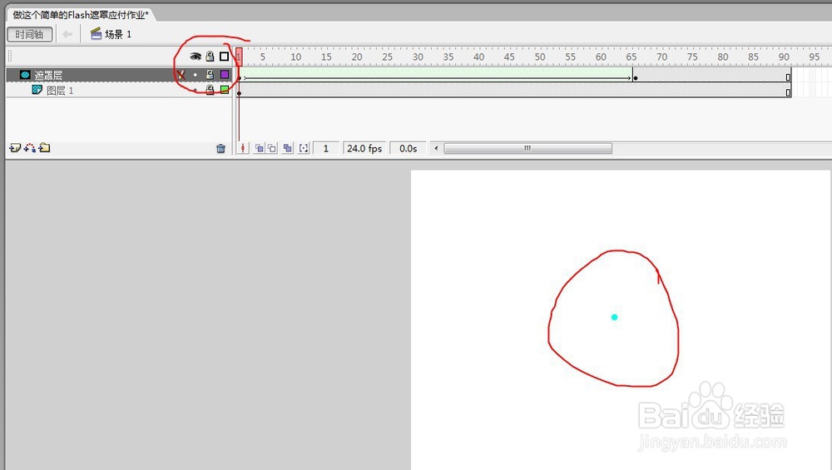Image resolution: width=832 pixels, height=470 pixels.
Task: Toggle show/hide all layers eye icon
Action: point(196,57)
